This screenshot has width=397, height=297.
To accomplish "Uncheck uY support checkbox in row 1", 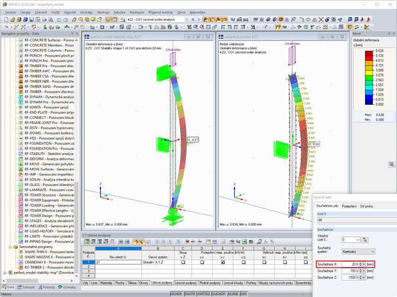I will click(x=223, y=263).
